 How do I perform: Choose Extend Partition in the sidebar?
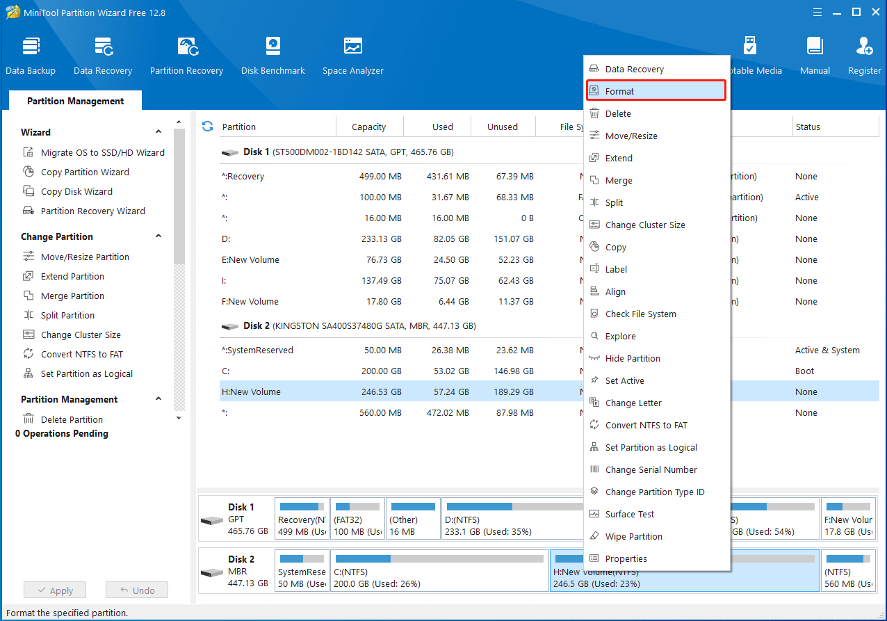coord(64,276)
